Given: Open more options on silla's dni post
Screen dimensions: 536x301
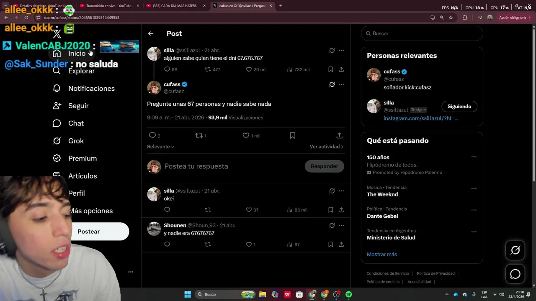Looking at the screenshot, I should click(x=341, y=50).
